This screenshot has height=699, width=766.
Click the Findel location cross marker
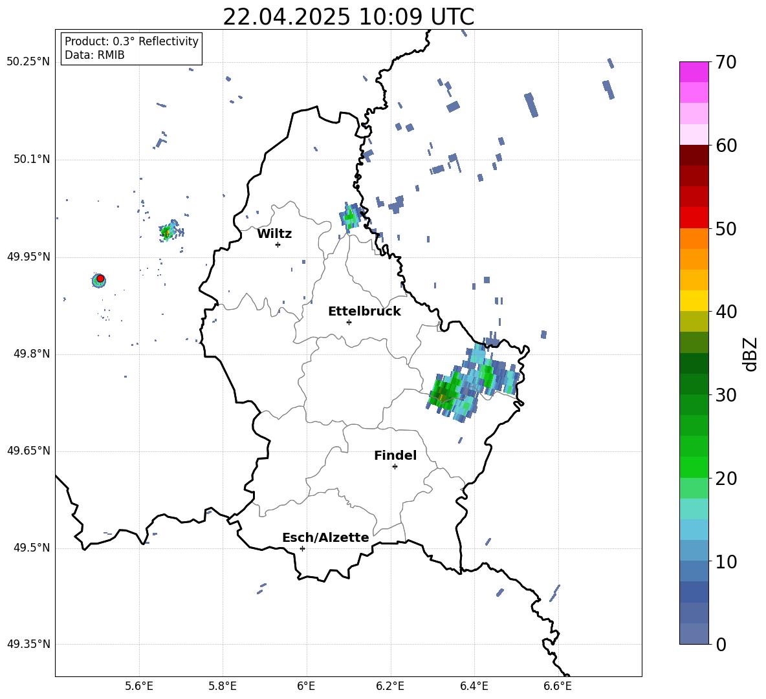pos(395,467)
